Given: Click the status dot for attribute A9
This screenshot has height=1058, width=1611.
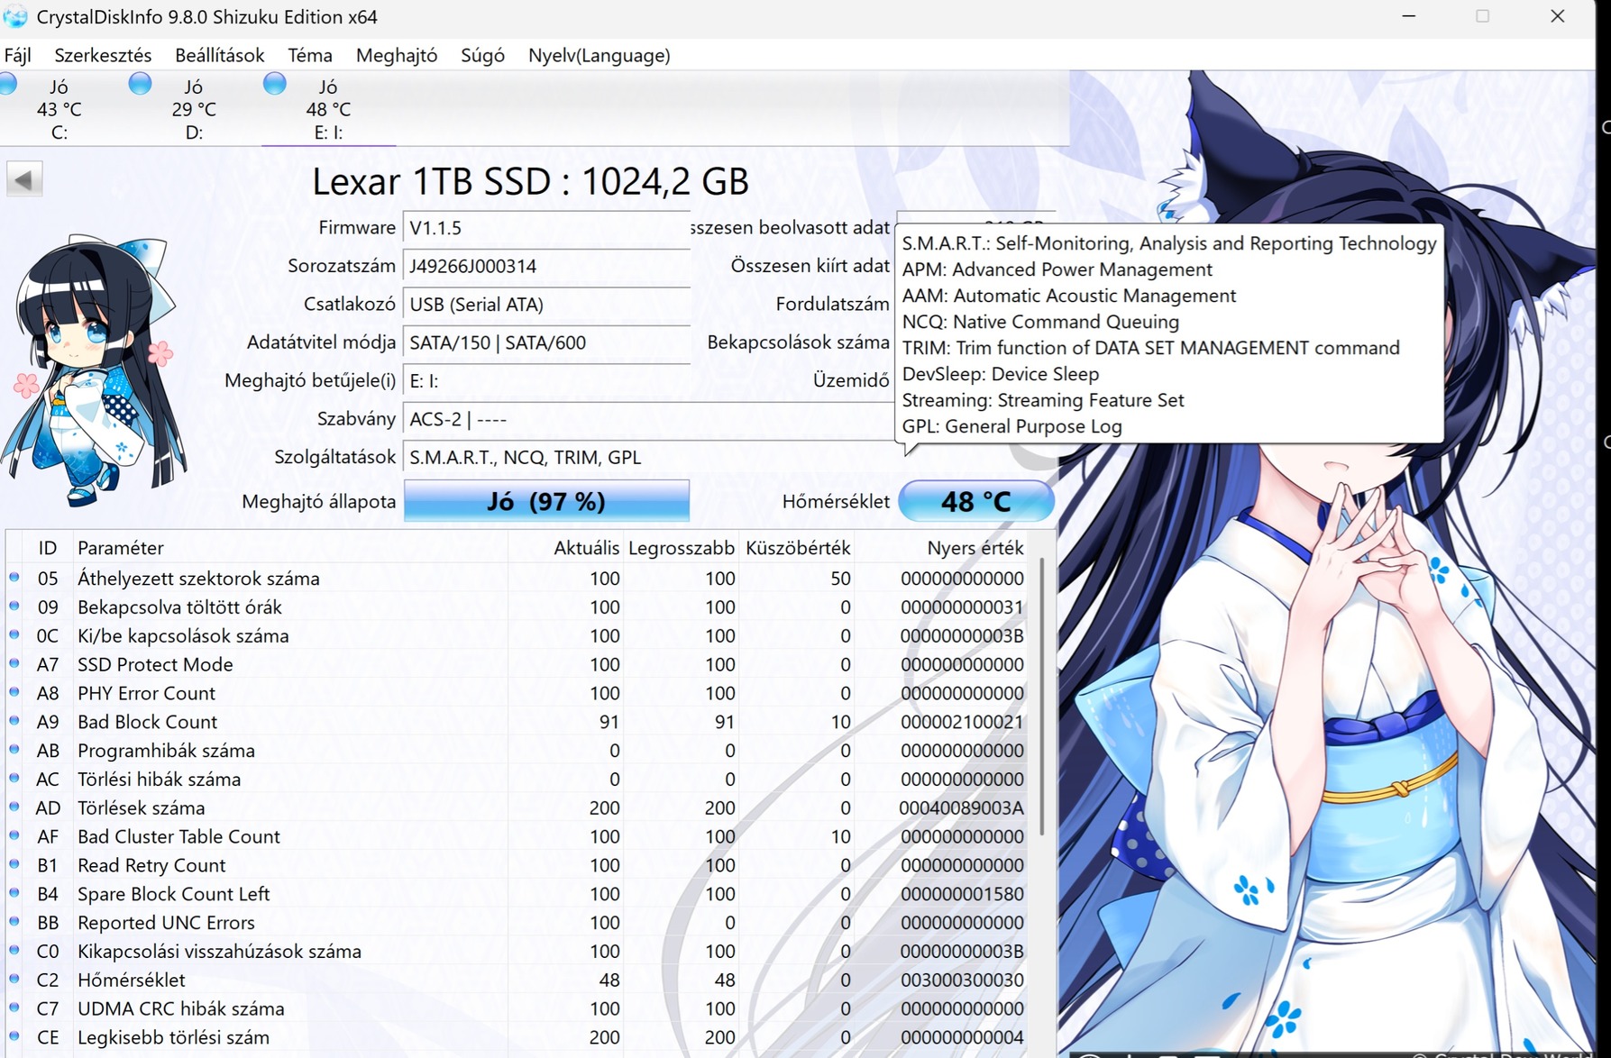Looking at the screenshot, I should pos(14,720).
